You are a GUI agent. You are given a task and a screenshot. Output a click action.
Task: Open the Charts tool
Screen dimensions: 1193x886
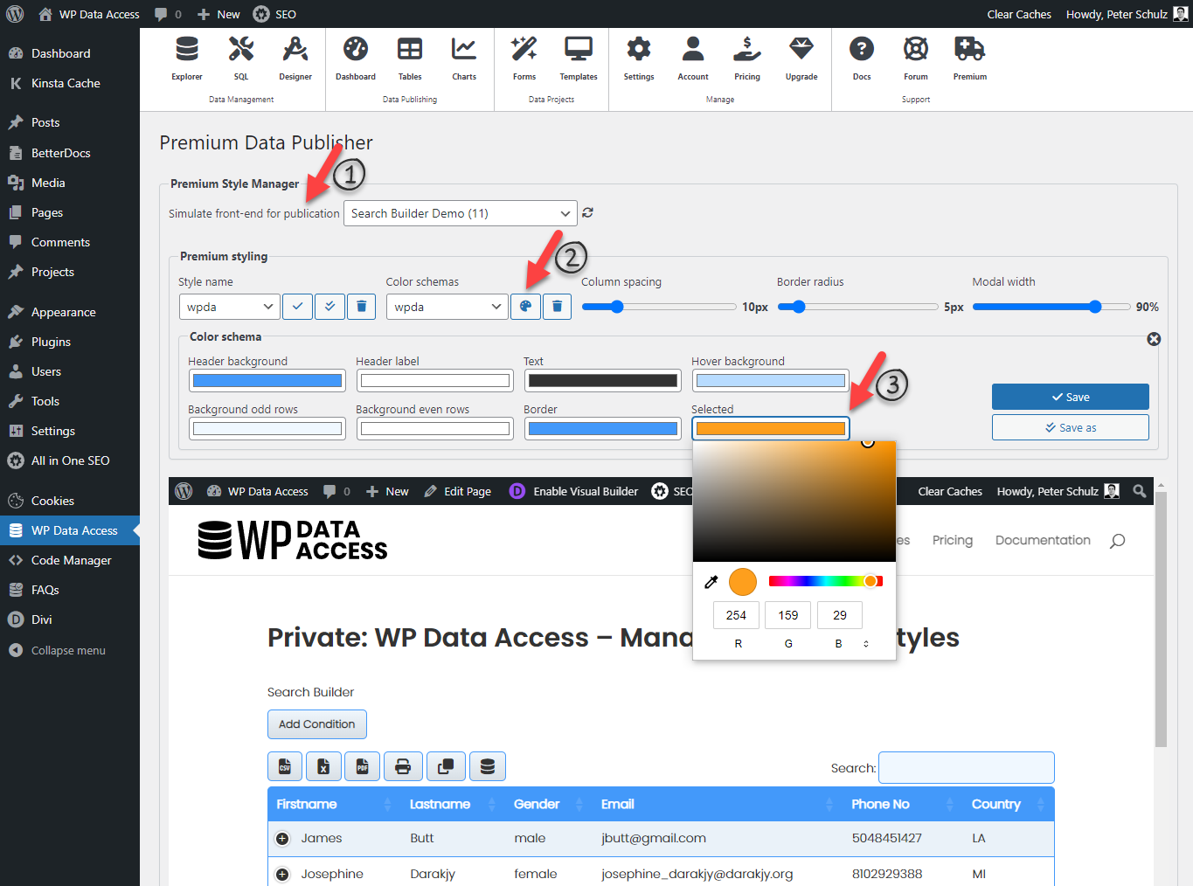point(464,59)
